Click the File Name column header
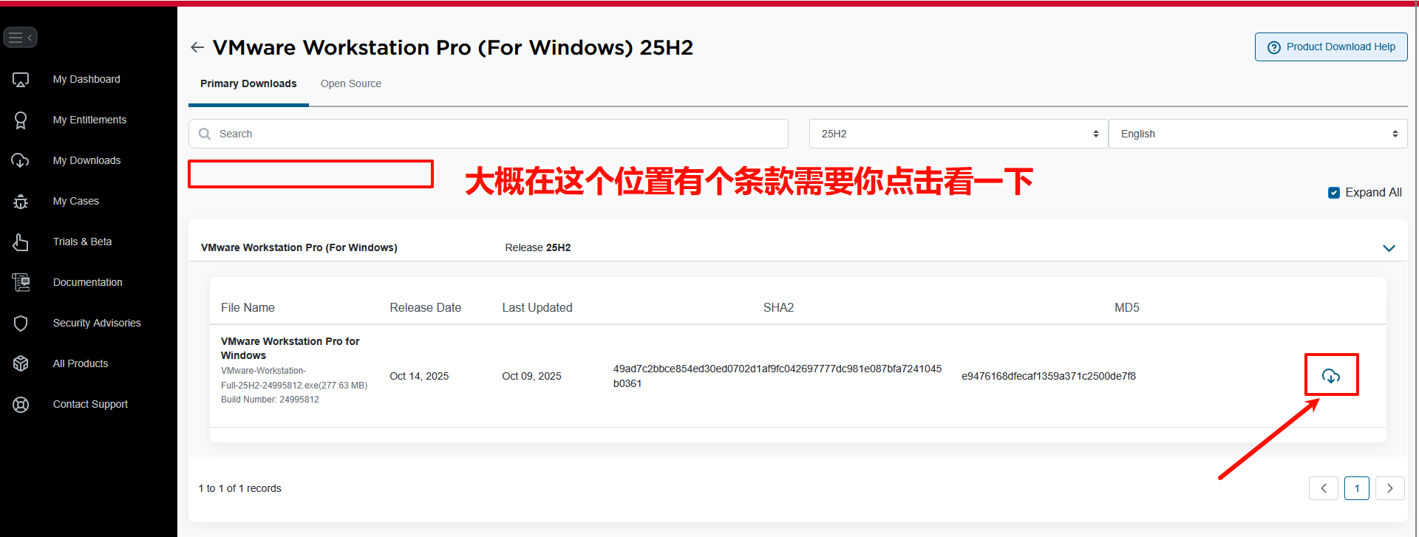 tap(248, 307)
